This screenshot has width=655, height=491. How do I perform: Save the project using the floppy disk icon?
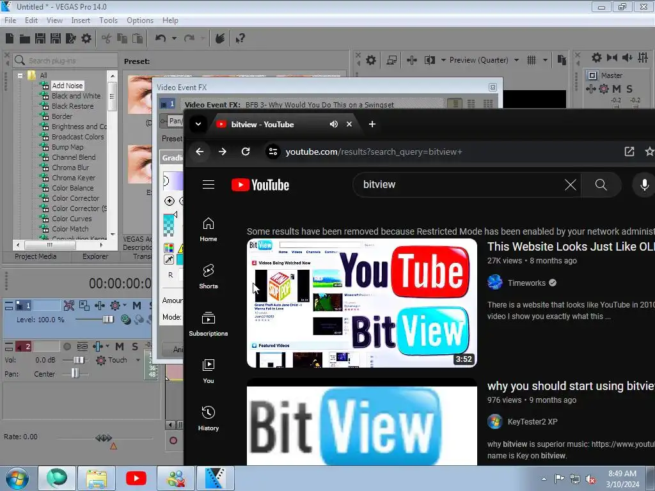tap(40, 39)
